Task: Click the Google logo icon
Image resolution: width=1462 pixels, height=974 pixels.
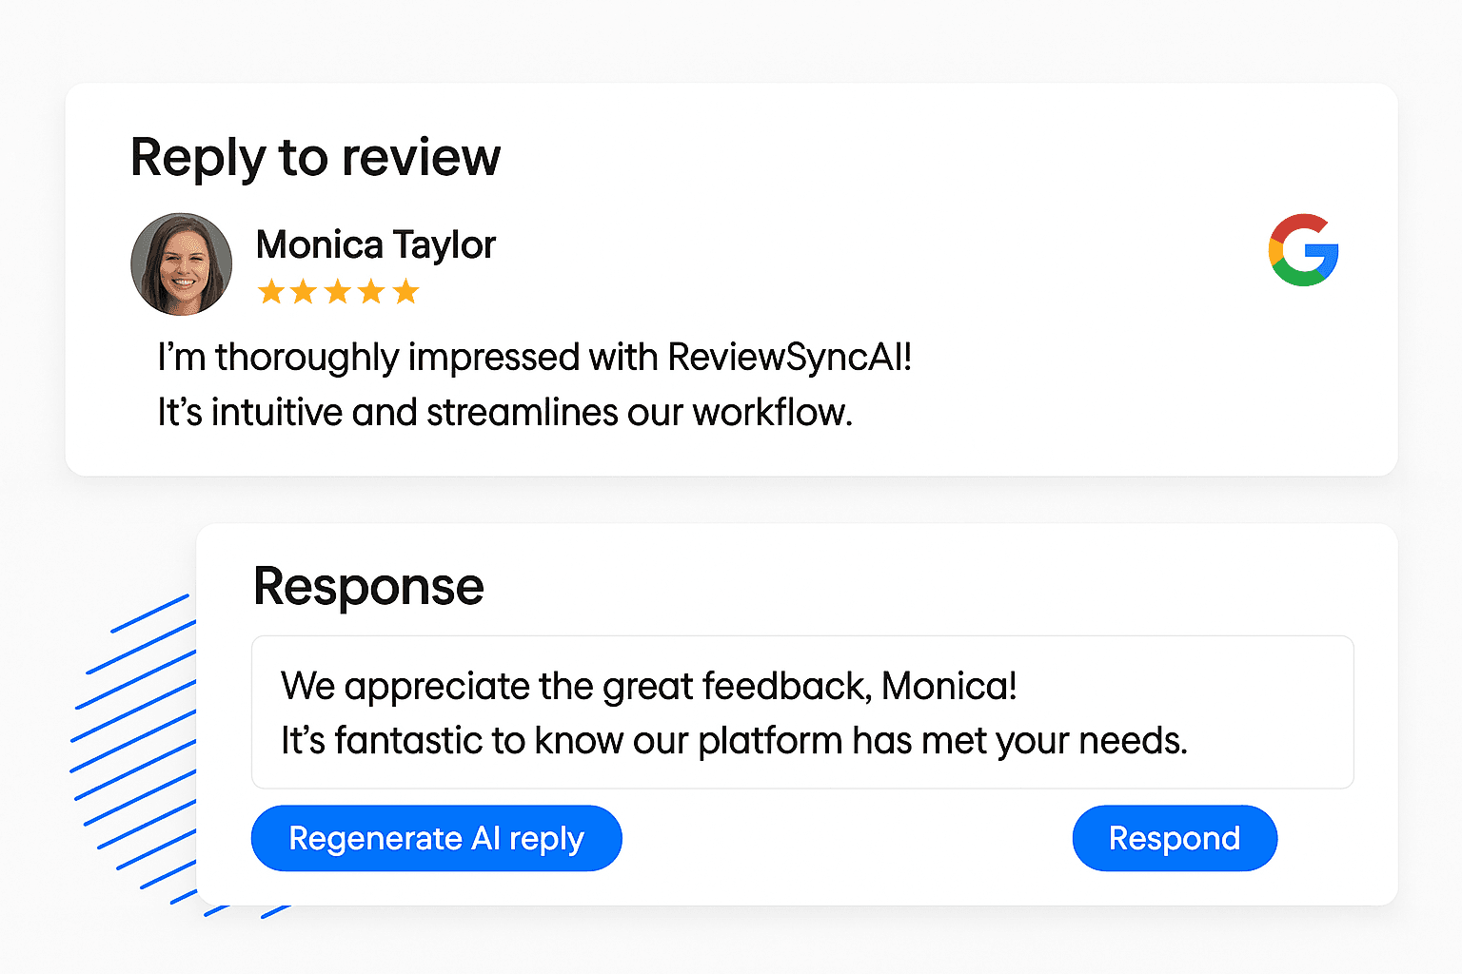Action: [x=1303, y=250]
